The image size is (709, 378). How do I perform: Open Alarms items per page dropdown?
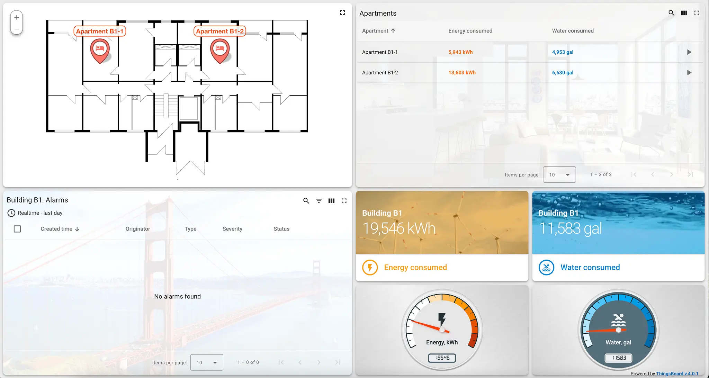click(x=206, y=362)
